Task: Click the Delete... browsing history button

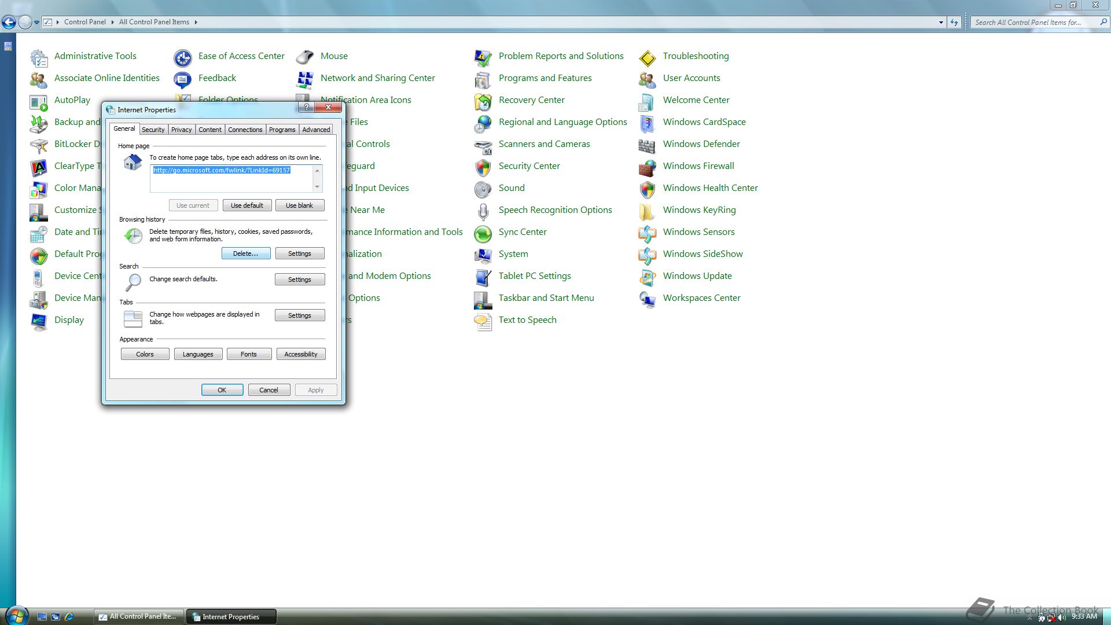Action: click(x=246, y=253)
